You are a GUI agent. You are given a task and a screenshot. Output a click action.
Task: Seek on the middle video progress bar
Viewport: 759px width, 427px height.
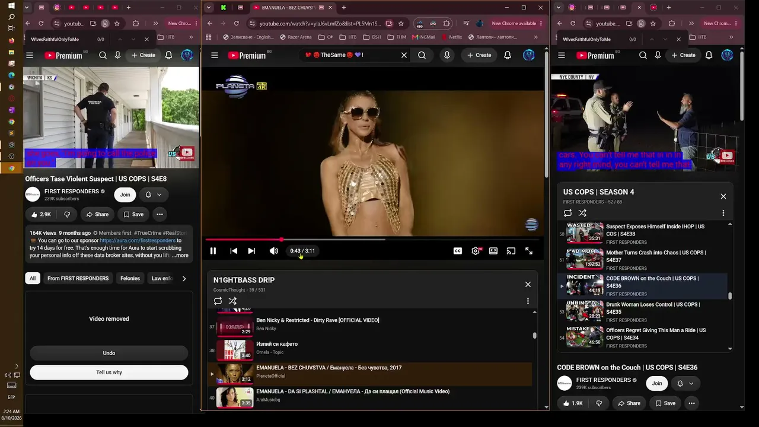pos(373,240)
